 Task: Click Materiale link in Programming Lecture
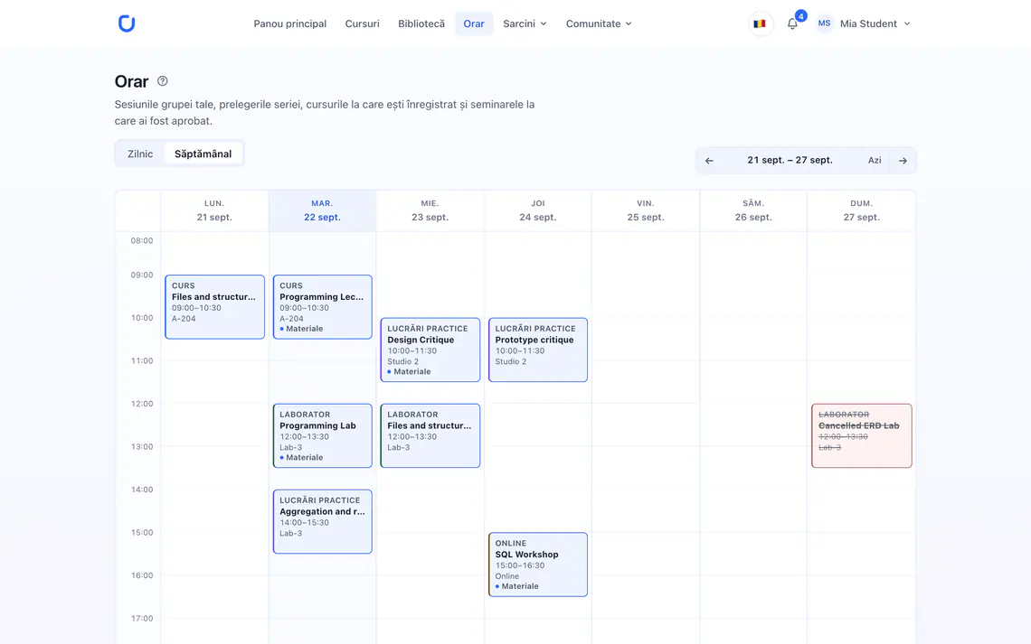pyautogui.click(x=302, y=329)
